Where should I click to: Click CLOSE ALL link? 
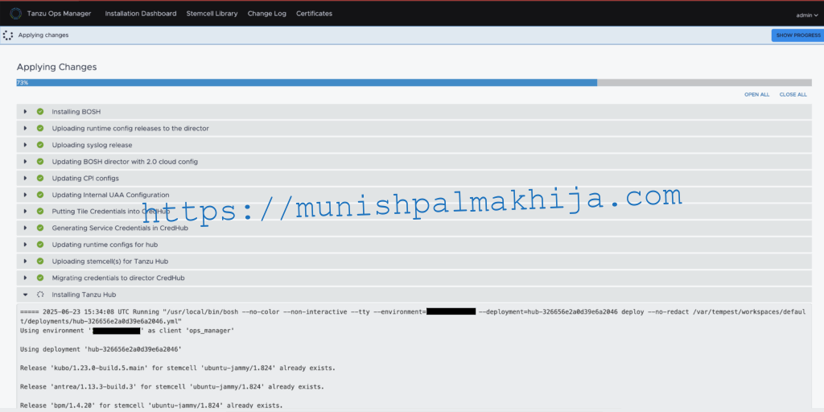pos(793,95)
